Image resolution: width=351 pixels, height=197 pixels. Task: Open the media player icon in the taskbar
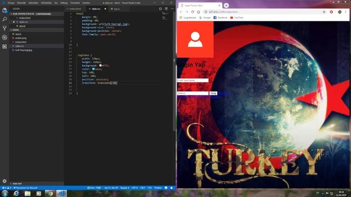point(38,193)
